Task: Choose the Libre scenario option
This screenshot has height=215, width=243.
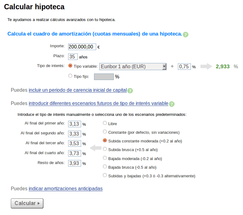Action: [x=105, y=123]
